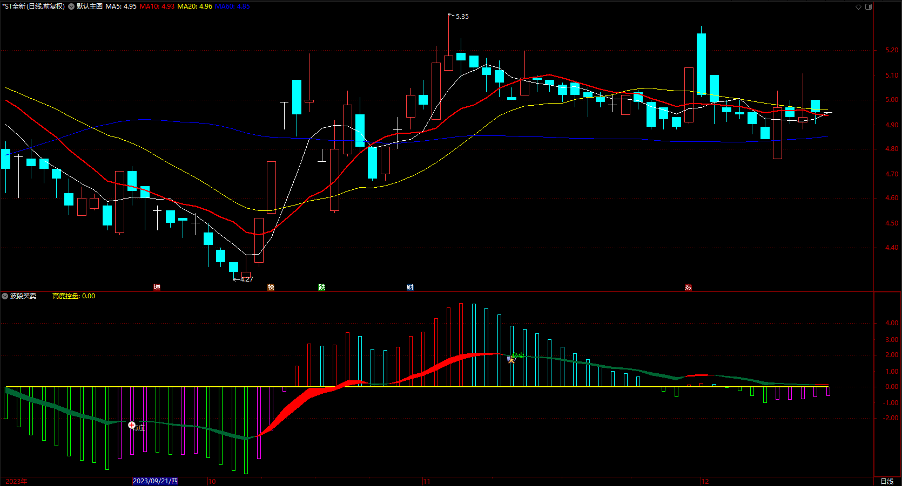Click the 5.20 price axis label
This screenshot has width=902, height=486.
click(x=892, y=50)
